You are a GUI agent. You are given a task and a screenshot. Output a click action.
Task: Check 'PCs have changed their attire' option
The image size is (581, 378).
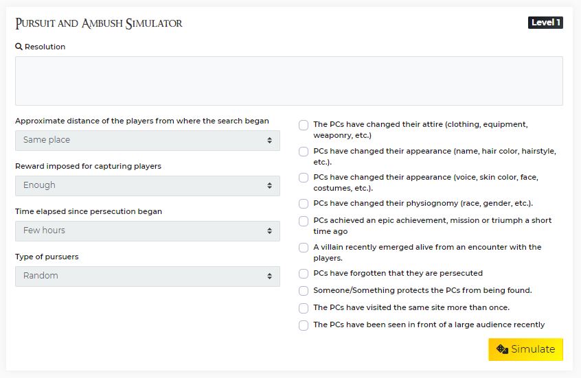[x=304, y=126]
